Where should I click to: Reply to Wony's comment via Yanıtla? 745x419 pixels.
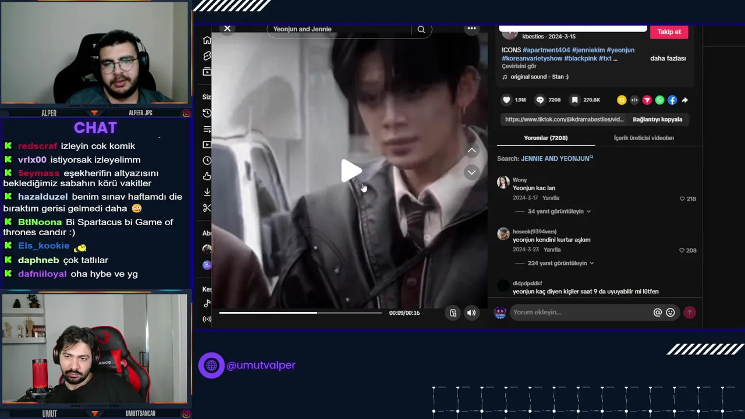(551, 198)
